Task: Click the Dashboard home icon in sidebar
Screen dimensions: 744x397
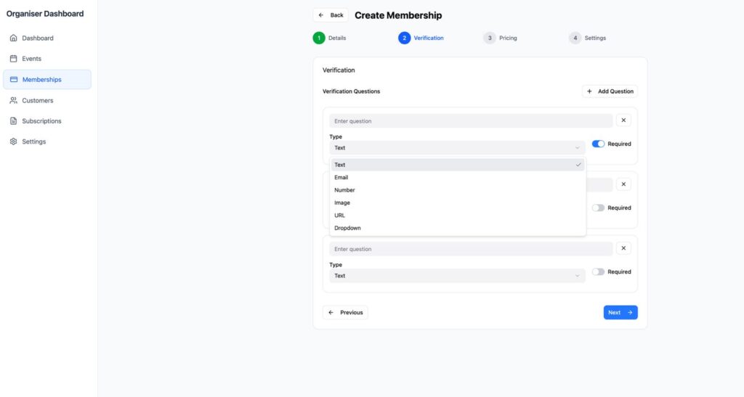Action: (x=13, y=38)
